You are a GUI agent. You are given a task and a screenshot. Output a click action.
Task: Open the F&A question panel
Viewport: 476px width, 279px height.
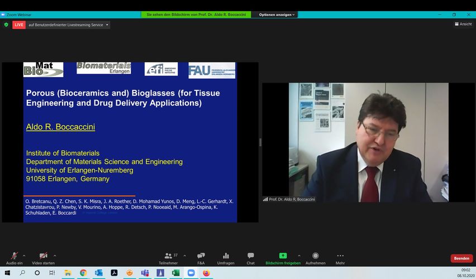[x=201, y=257]
